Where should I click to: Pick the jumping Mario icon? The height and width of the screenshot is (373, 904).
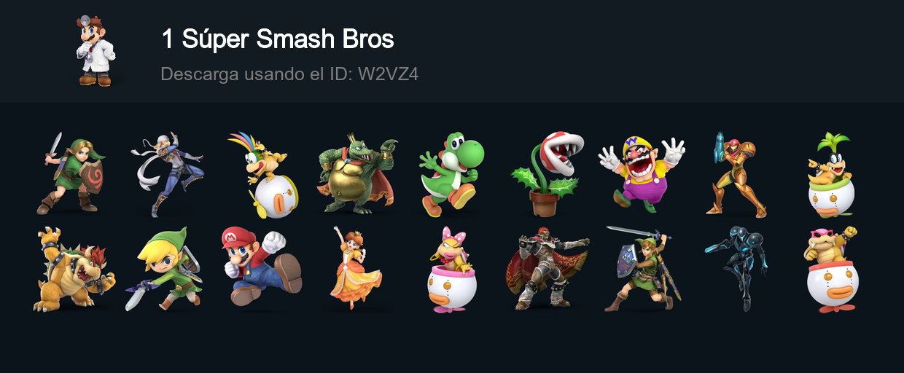click(261, 267)
